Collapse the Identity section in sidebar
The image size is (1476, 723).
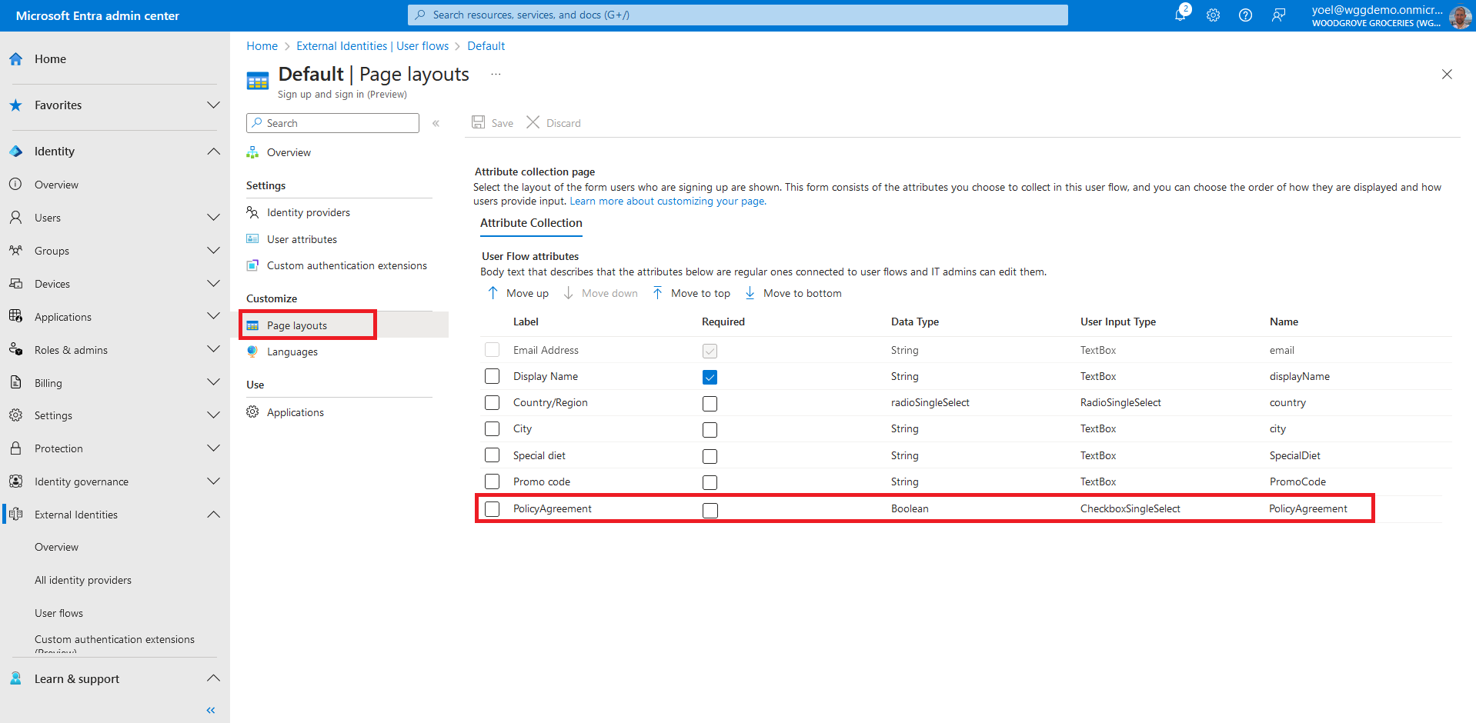pyautogui.click(x=213, y=152)
